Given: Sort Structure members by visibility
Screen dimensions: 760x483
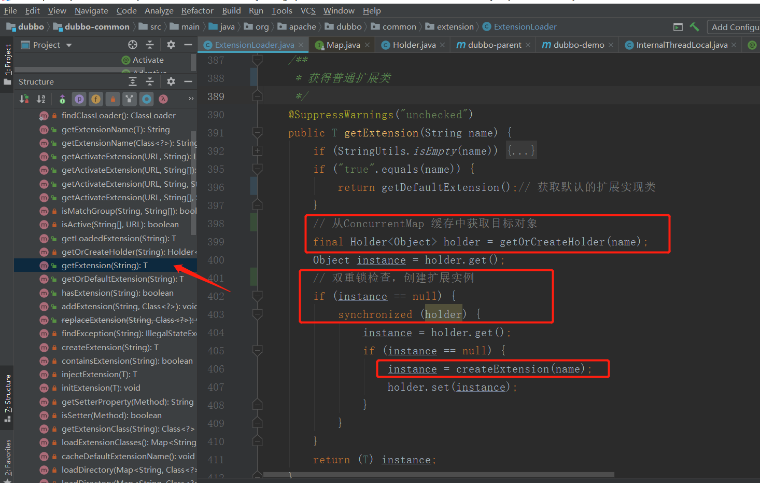Looking at the screenshot, I should tap(24, 99).
